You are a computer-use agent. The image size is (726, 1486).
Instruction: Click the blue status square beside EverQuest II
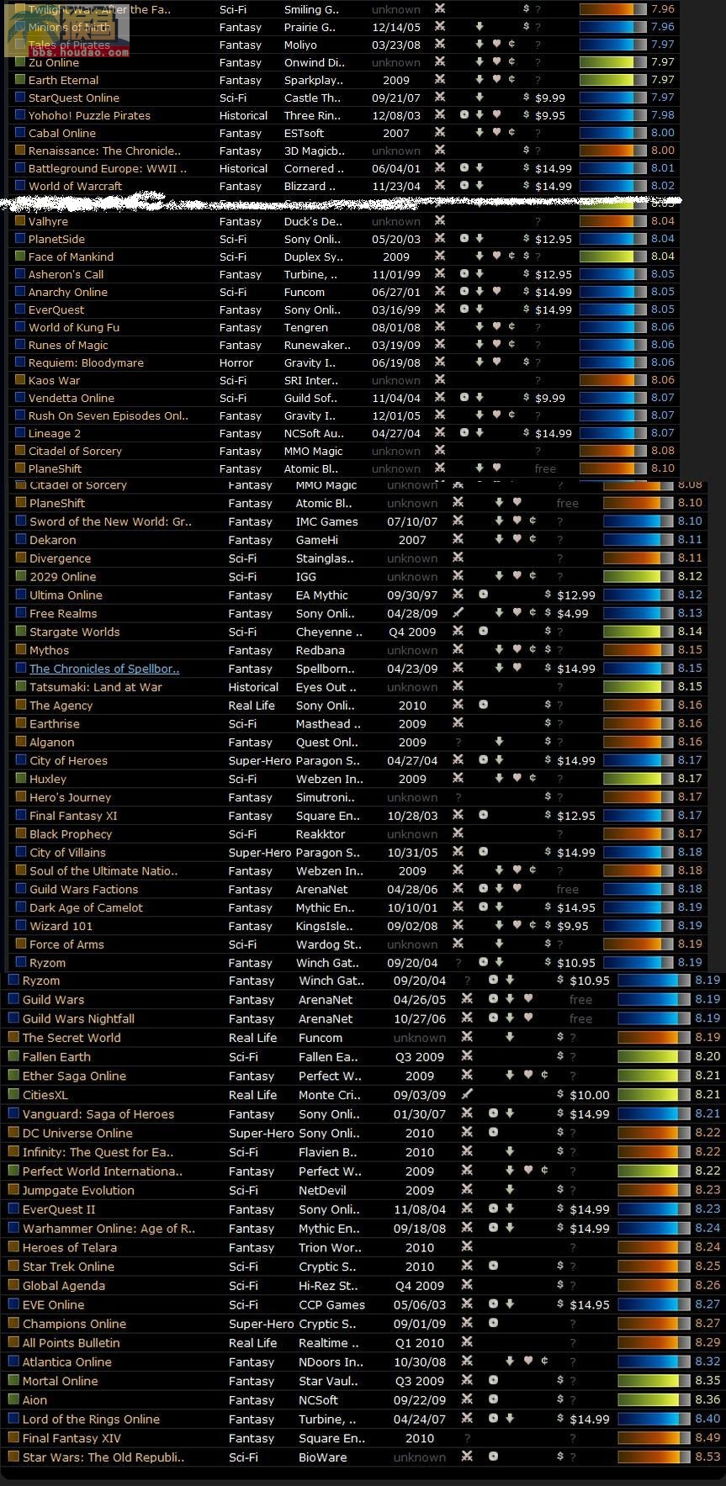[13, 1208]
